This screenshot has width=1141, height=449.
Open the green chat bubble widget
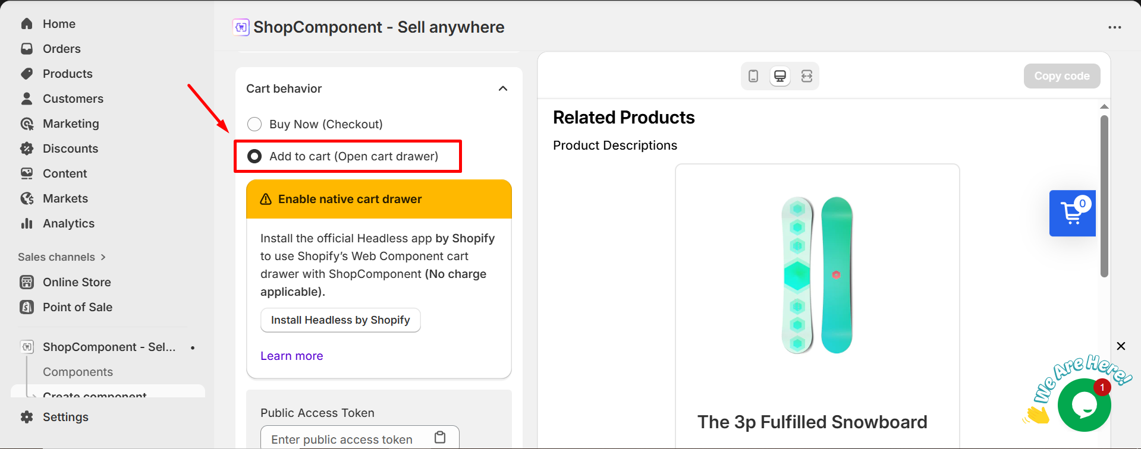pos(1085,405)
